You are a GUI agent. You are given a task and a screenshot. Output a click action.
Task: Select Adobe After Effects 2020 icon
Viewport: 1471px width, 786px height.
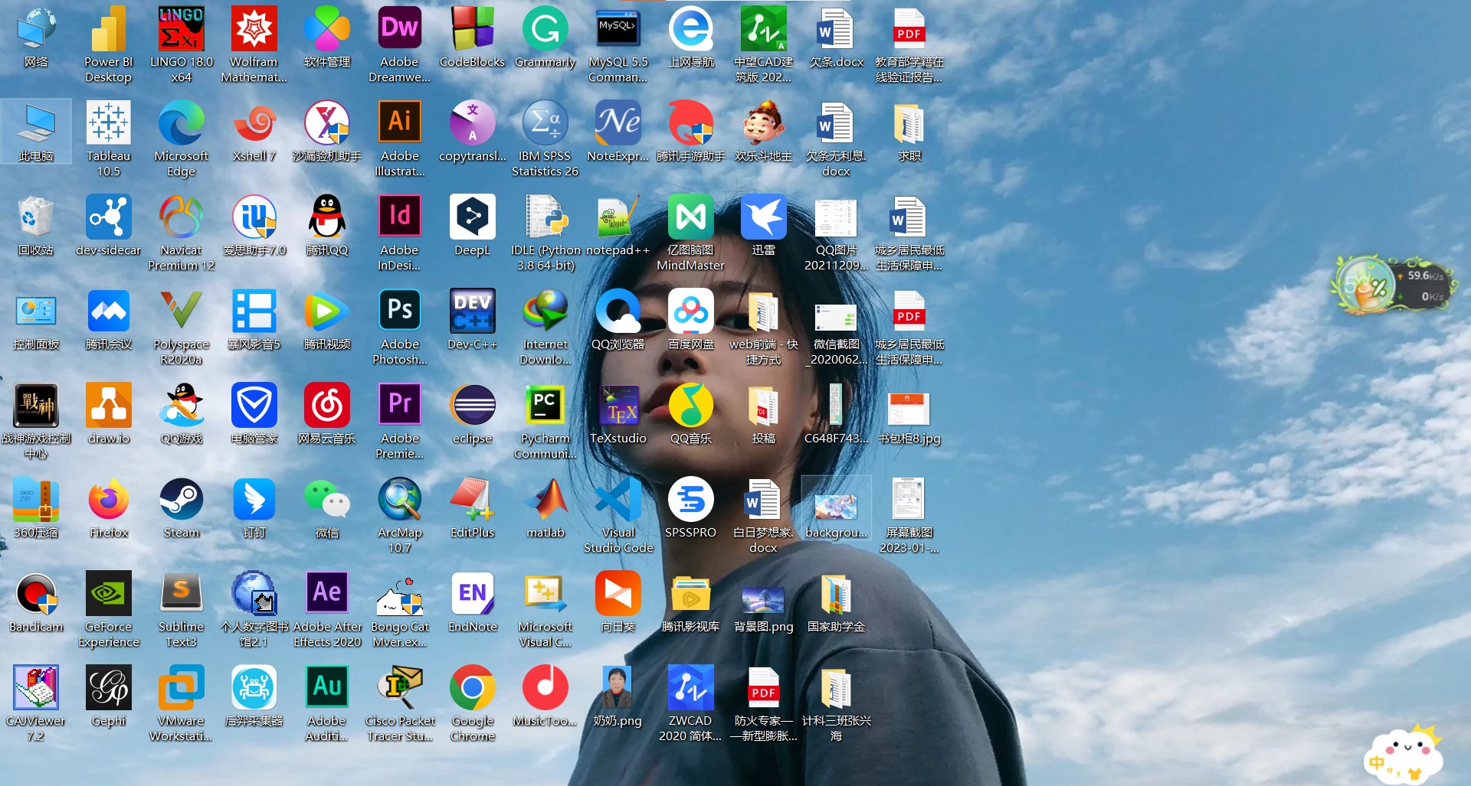click(326, 594)
